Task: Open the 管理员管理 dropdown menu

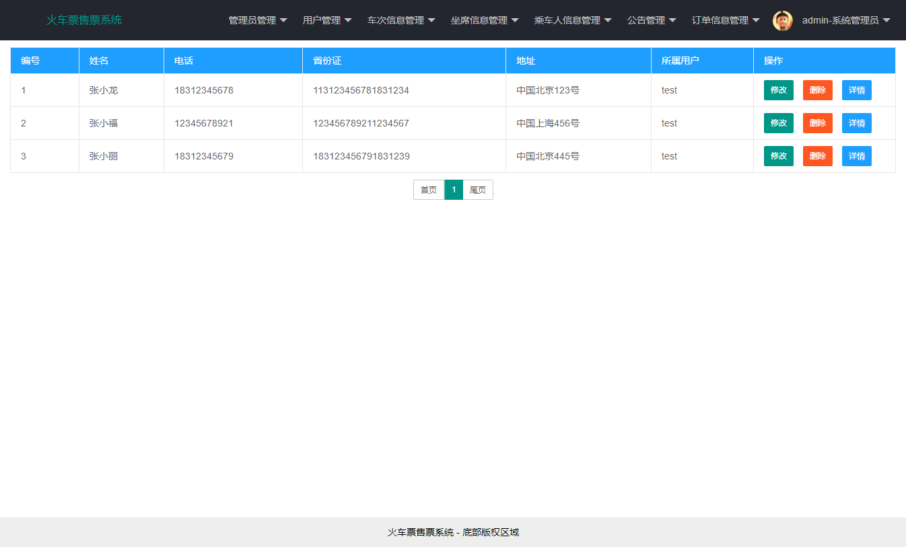Action: tap(257, 20)
